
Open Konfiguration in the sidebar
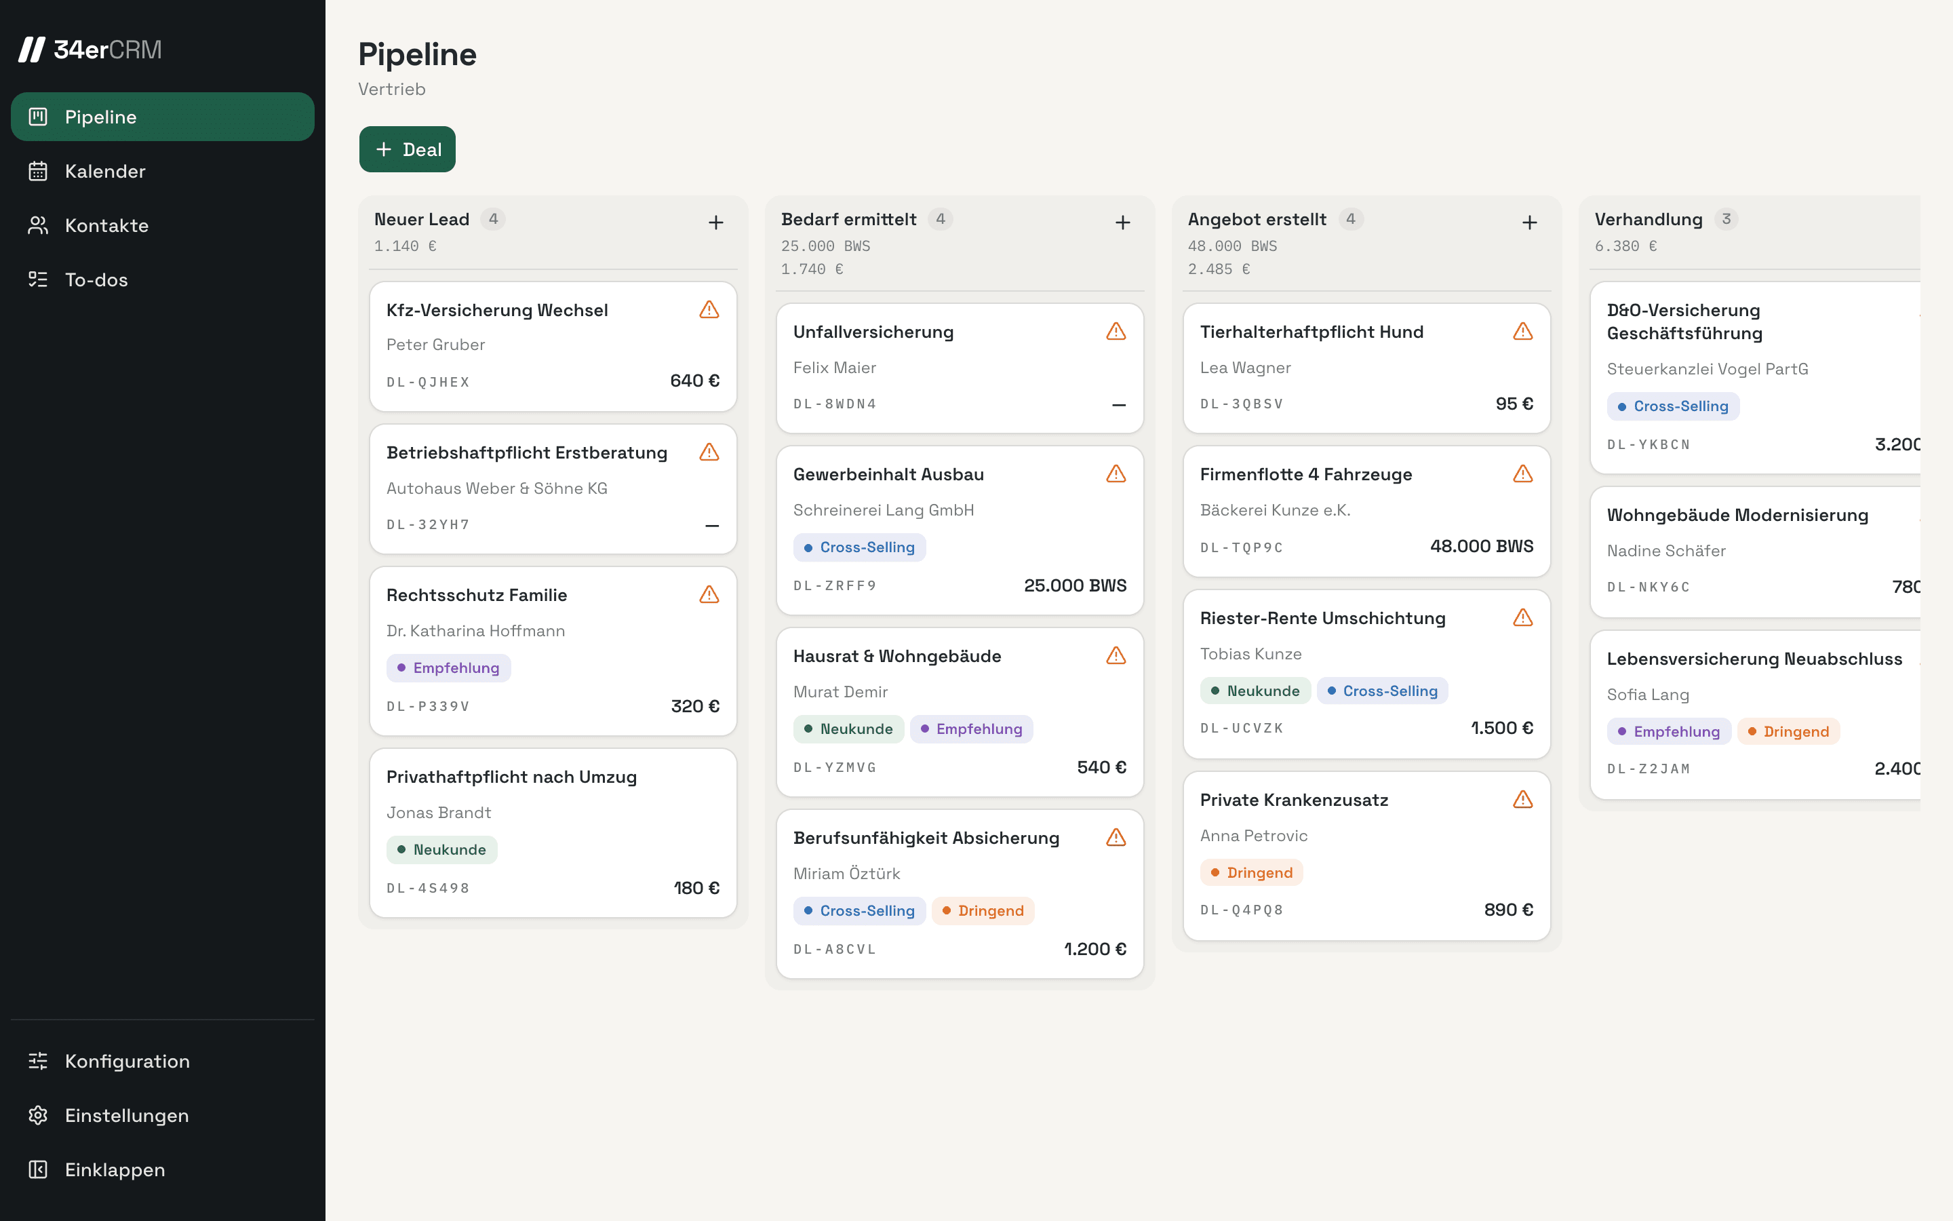pos(162,1061)
